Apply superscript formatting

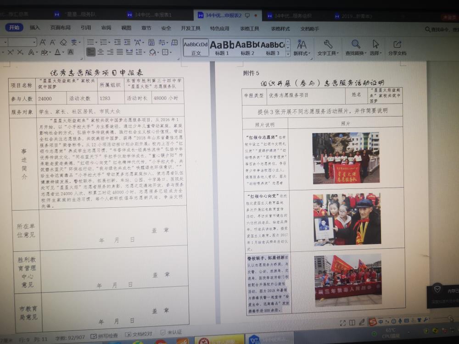click(x=11, y=52)
